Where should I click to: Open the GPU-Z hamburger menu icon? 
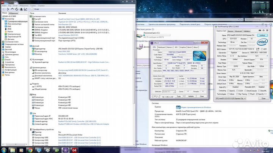pos(267,31)
